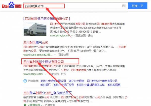Open camera image search icon
The image size is (151, 106).
(124, 6)
